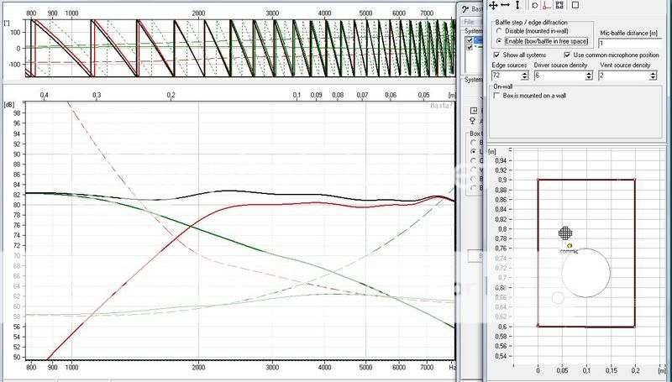Click the Driver source density value field
Image resolution: width=672 pixels, height=382 pixels.
[x=559, y=76]
